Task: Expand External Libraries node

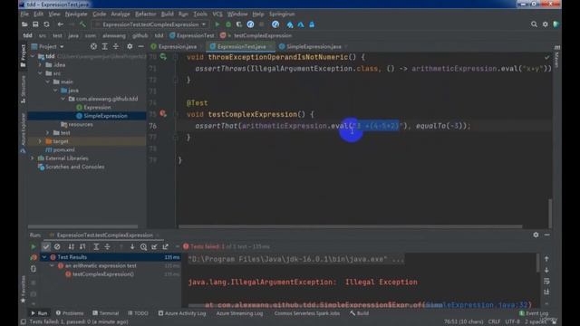Action: tap(33, 158)
